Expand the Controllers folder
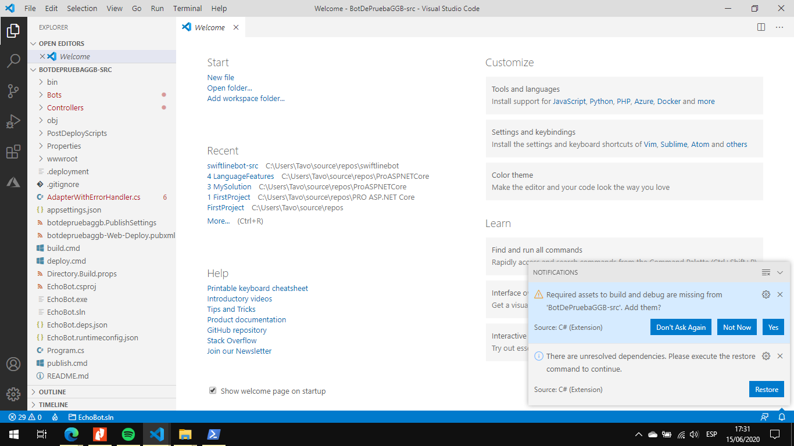Image resolution: width=794 pixels, height=446 pixels. click(101, 107)
